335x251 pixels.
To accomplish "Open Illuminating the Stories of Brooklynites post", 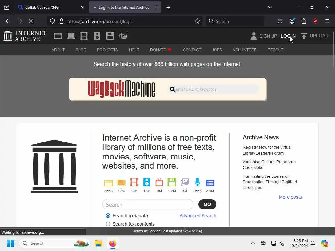I will 270,182.
